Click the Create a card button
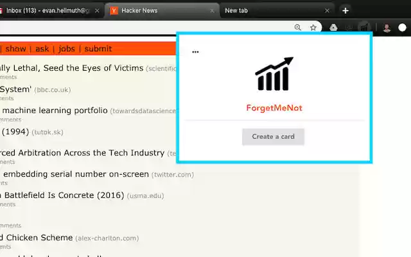Viewport: 411px width, 257px height. coord(273,137)
